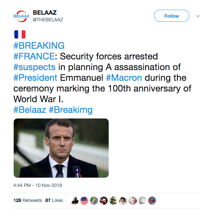
Task: Click the @THEBELAAZ handle
Action: coord(48,20)
